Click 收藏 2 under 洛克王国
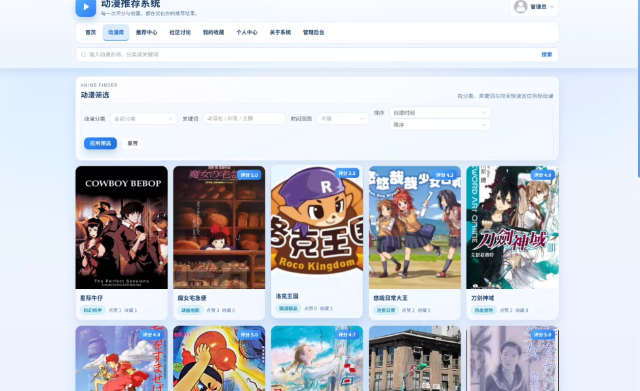 click(326, 308)
